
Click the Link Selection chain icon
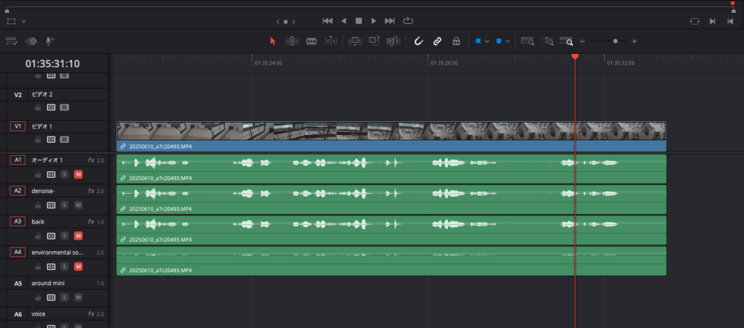click(x=437, y=41)
